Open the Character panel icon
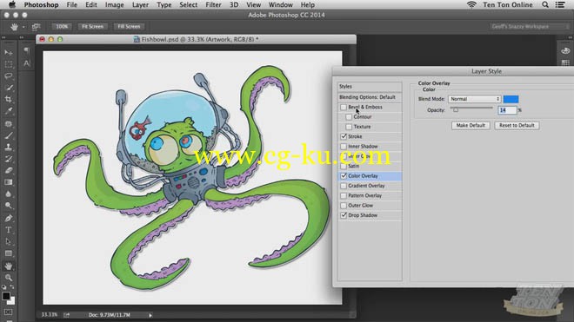This screenshot has height=322, width=574. (27, 63)
